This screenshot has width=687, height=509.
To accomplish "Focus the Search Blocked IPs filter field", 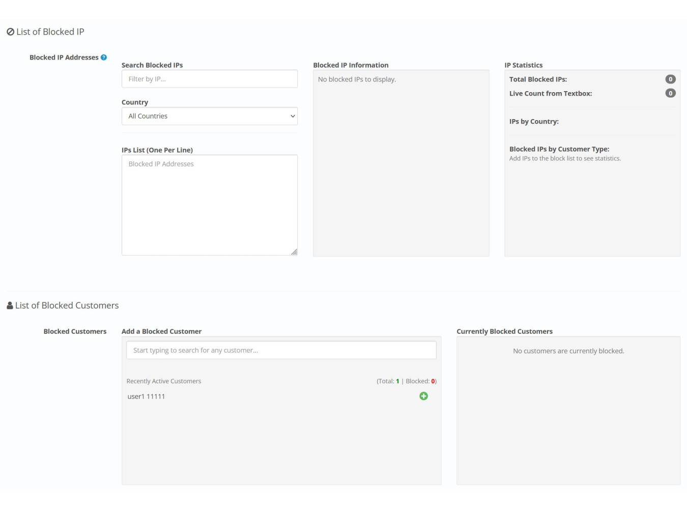I will click(x=209, y=79).
